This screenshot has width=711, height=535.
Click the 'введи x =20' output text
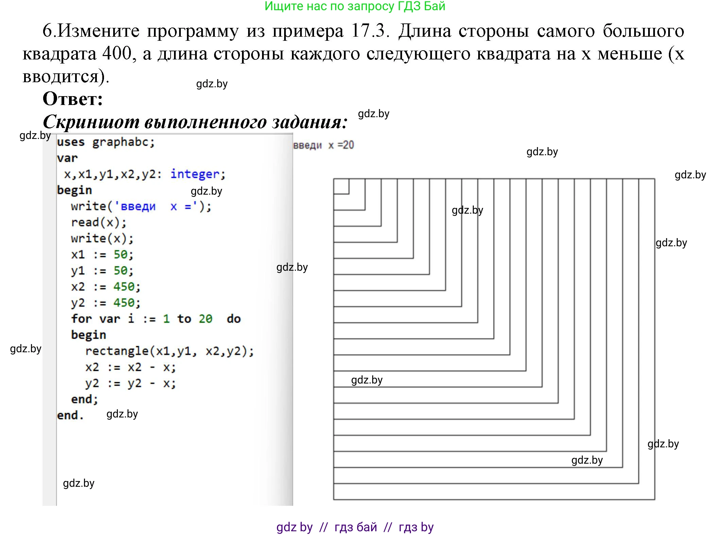pyautogui.click(x=323, y=145)
